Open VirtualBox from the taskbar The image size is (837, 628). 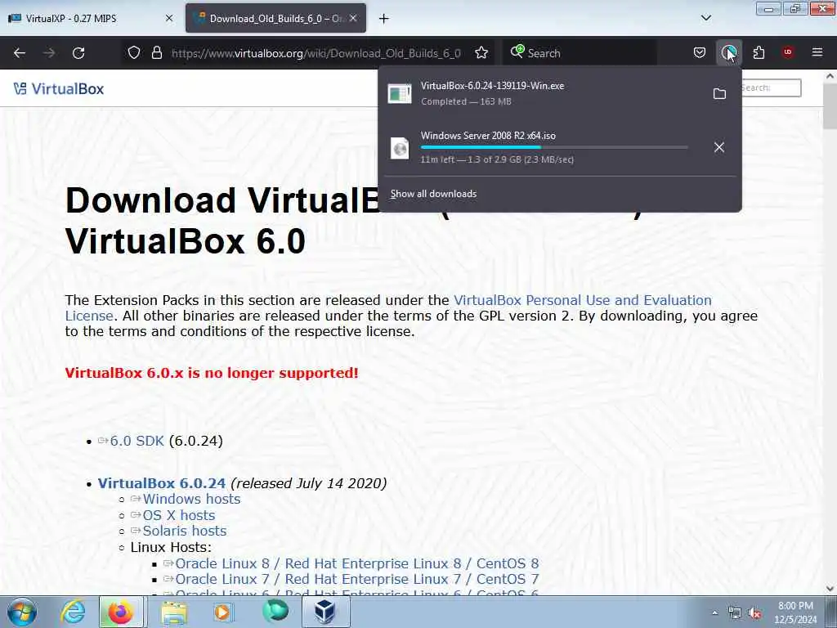[325, 612]
